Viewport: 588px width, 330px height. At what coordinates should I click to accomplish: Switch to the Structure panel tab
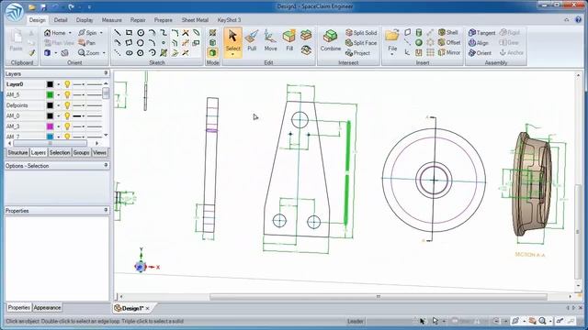(x=17, y=153)
